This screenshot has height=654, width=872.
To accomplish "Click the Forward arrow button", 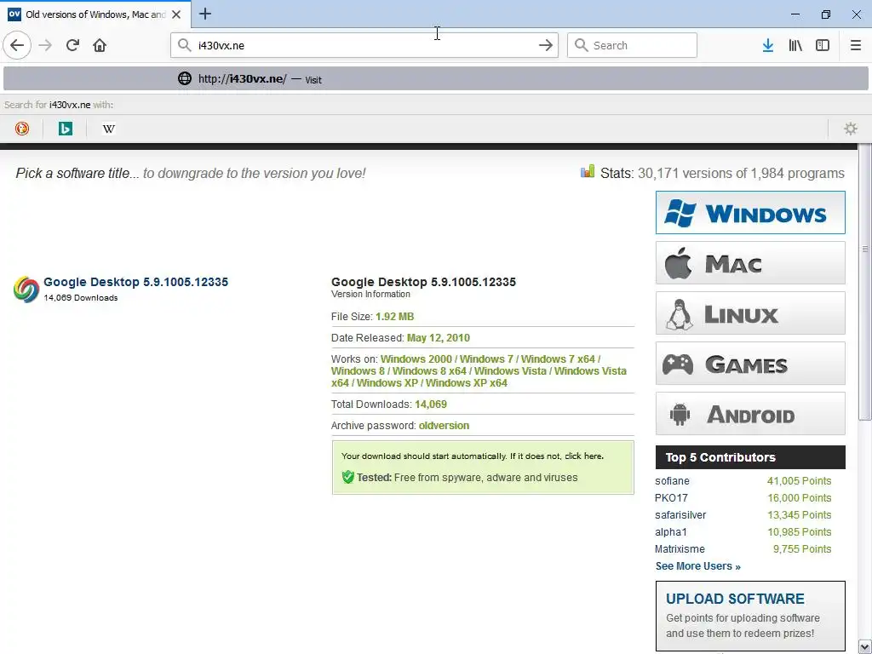I will coord(45,45).
